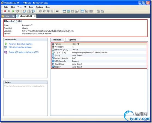
Task: Click in the Notes text area
Action: click(x=25, y=100)
